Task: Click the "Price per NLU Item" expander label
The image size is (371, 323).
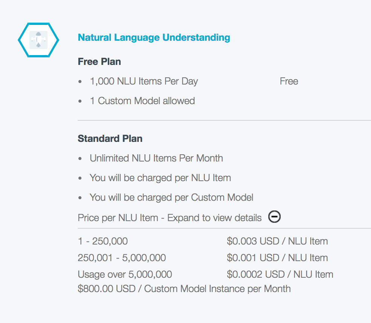Action: coord(169,218)
